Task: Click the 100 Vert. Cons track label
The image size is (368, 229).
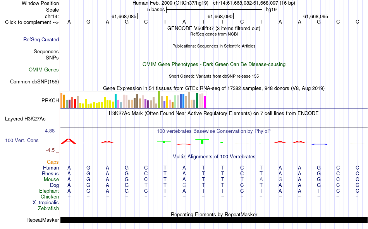Action: [x=22, y=140]
